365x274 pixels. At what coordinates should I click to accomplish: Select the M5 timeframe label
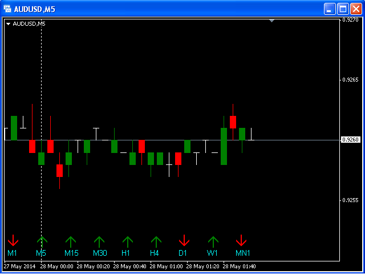click(41, 253)
